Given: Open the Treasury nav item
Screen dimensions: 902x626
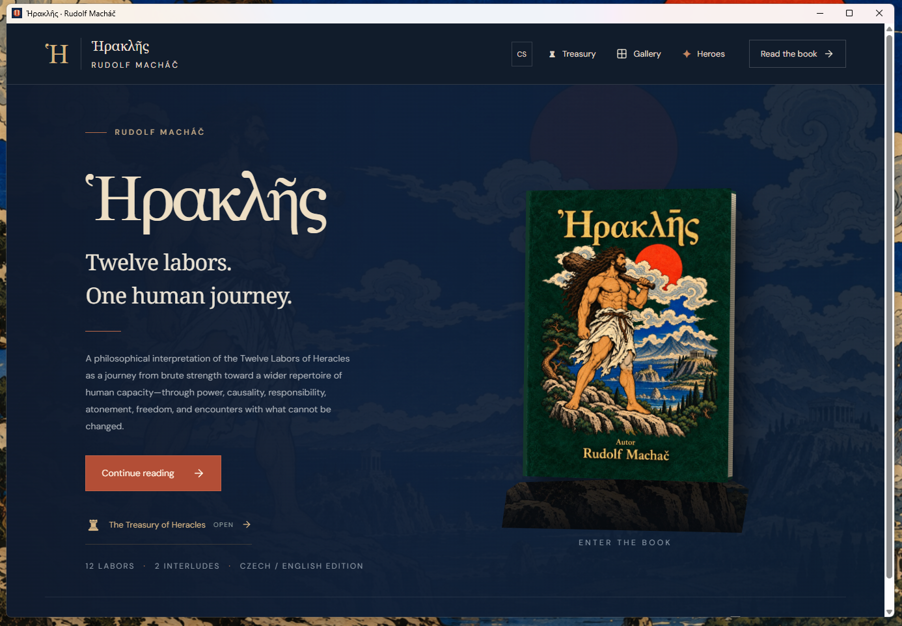Looking at the screenshot, I should tap(572, 54).
